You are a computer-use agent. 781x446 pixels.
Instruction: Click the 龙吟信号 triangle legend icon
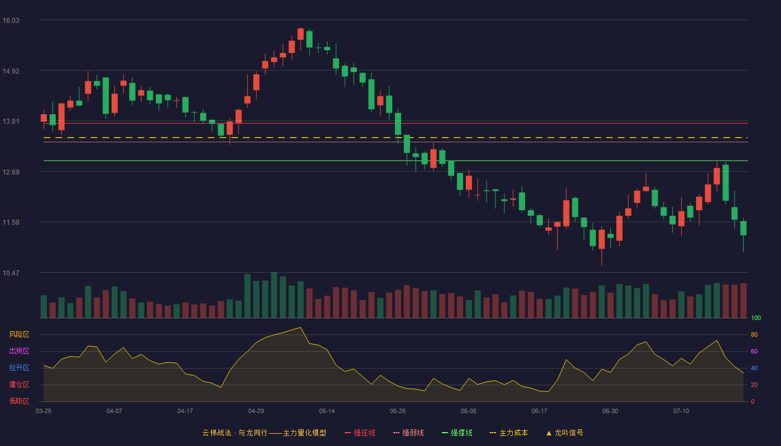click(548, 433)
